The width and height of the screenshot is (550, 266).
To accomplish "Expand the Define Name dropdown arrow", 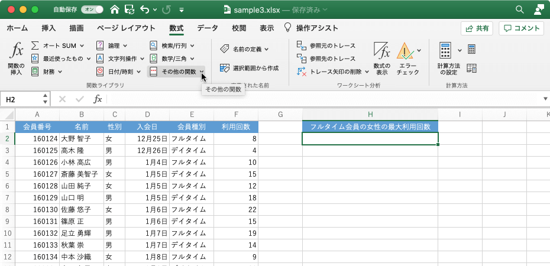I will pos(266,50).
